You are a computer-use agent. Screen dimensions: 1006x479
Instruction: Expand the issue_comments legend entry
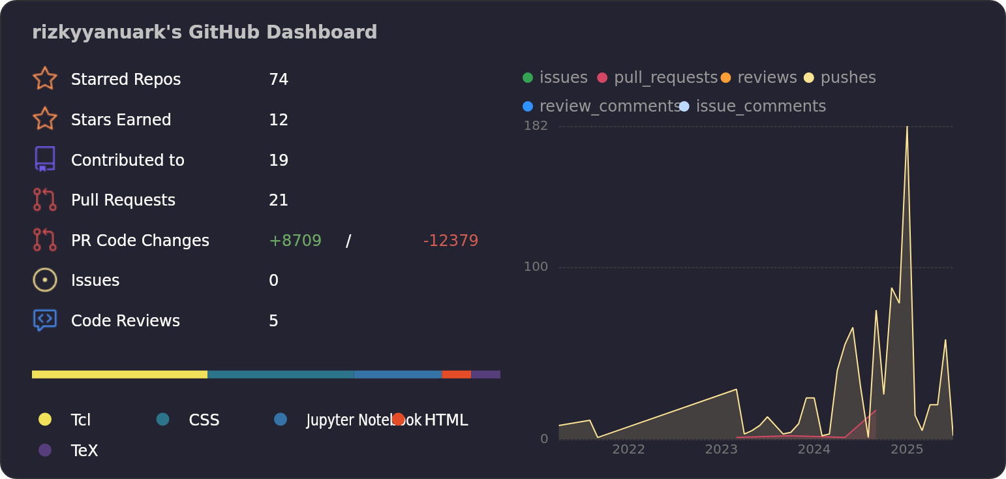(684, 106)
